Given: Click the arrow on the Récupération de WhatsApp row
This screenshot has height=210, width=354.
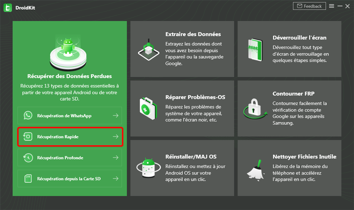Looking at the screenshot, I should pyautogui.click(x=116, y=115).
